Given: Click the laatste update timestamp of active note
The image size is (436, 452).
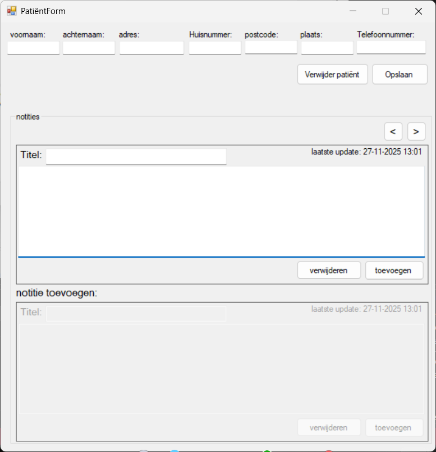Looking at the screenshot, I should [366, 151].
